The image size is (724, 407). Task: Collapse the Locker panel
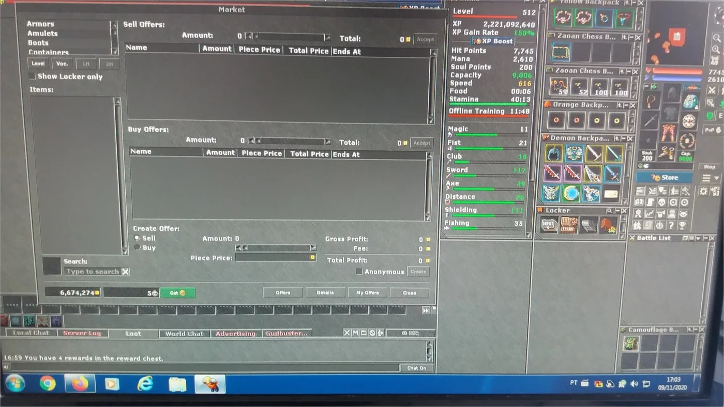click(617, 211)
